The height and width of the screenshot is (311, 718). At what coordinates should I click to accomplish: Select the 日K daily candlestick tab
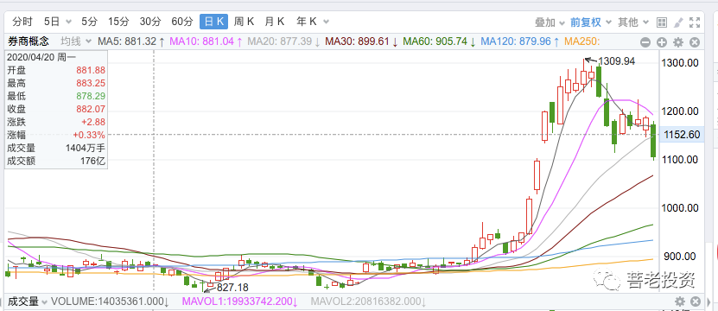[213, 22]
